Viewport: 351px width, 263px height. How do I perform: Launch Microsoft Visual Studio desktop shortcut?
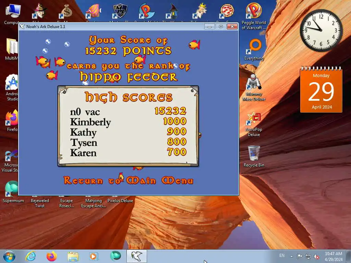pyautogui.click(x=10, y=161)
